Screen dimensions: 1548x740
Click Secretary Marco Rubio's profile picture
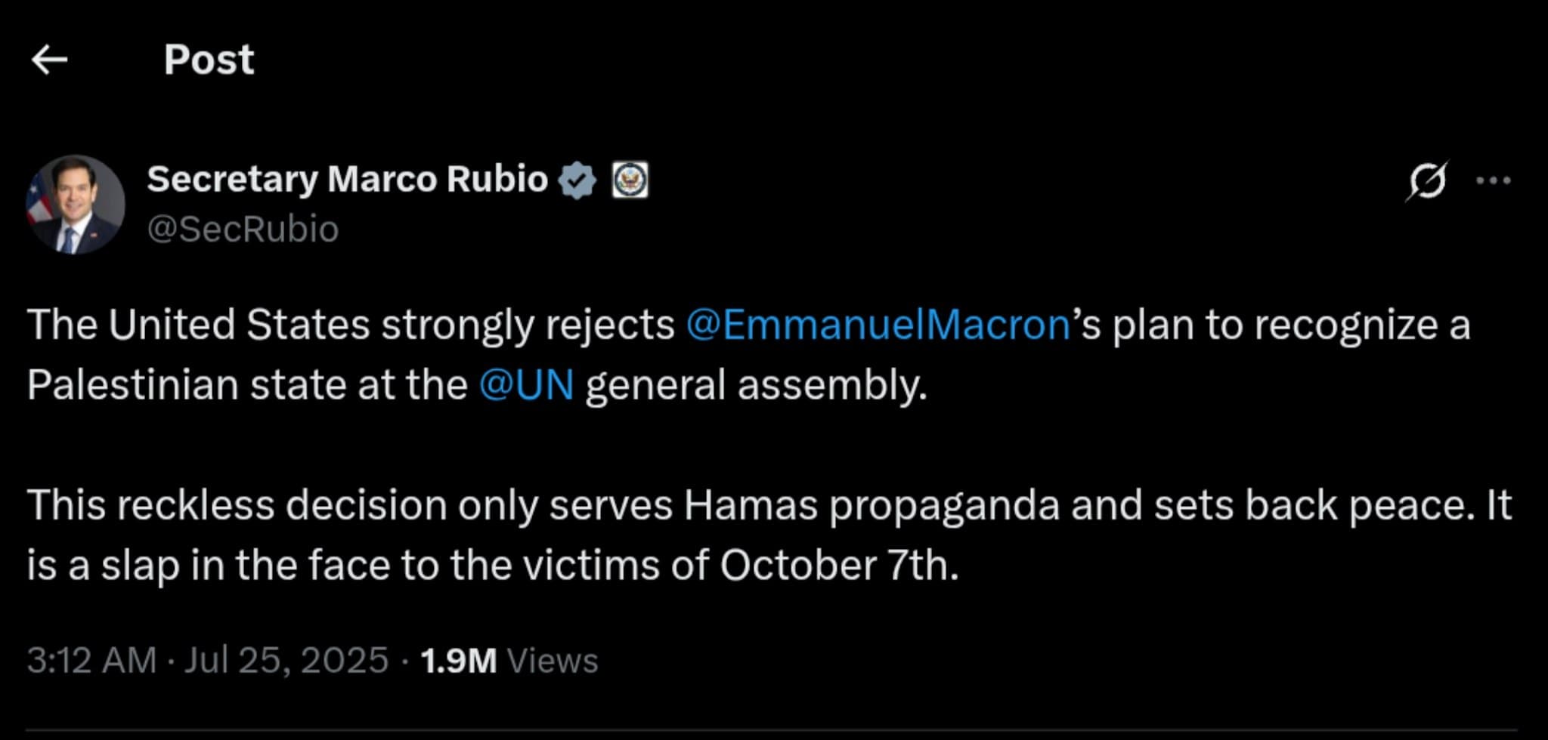(76, 204)
